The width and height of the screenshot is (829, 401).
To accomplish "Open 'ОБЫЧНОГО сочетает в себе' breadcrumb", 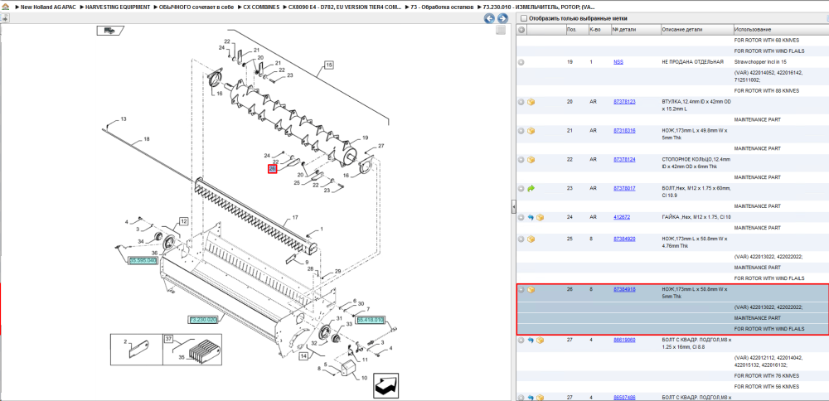I will 196,7.
